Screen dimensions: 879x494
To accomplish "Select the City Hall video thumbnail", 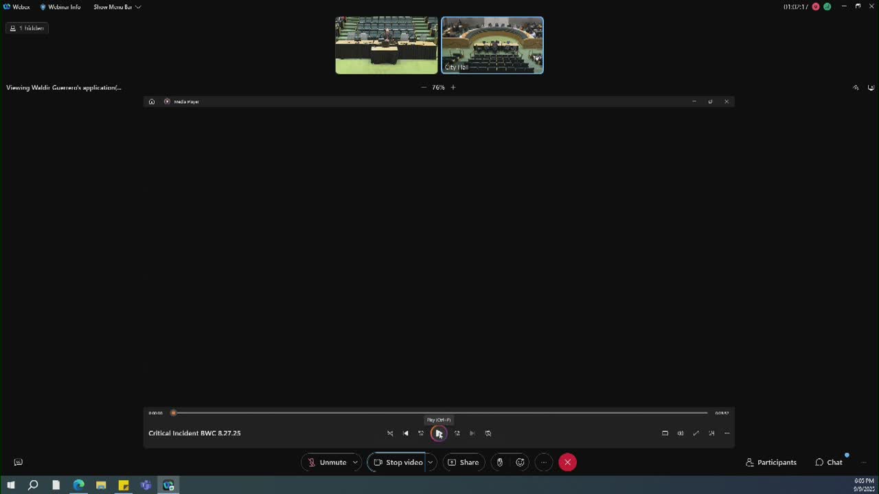I will 492,45.
